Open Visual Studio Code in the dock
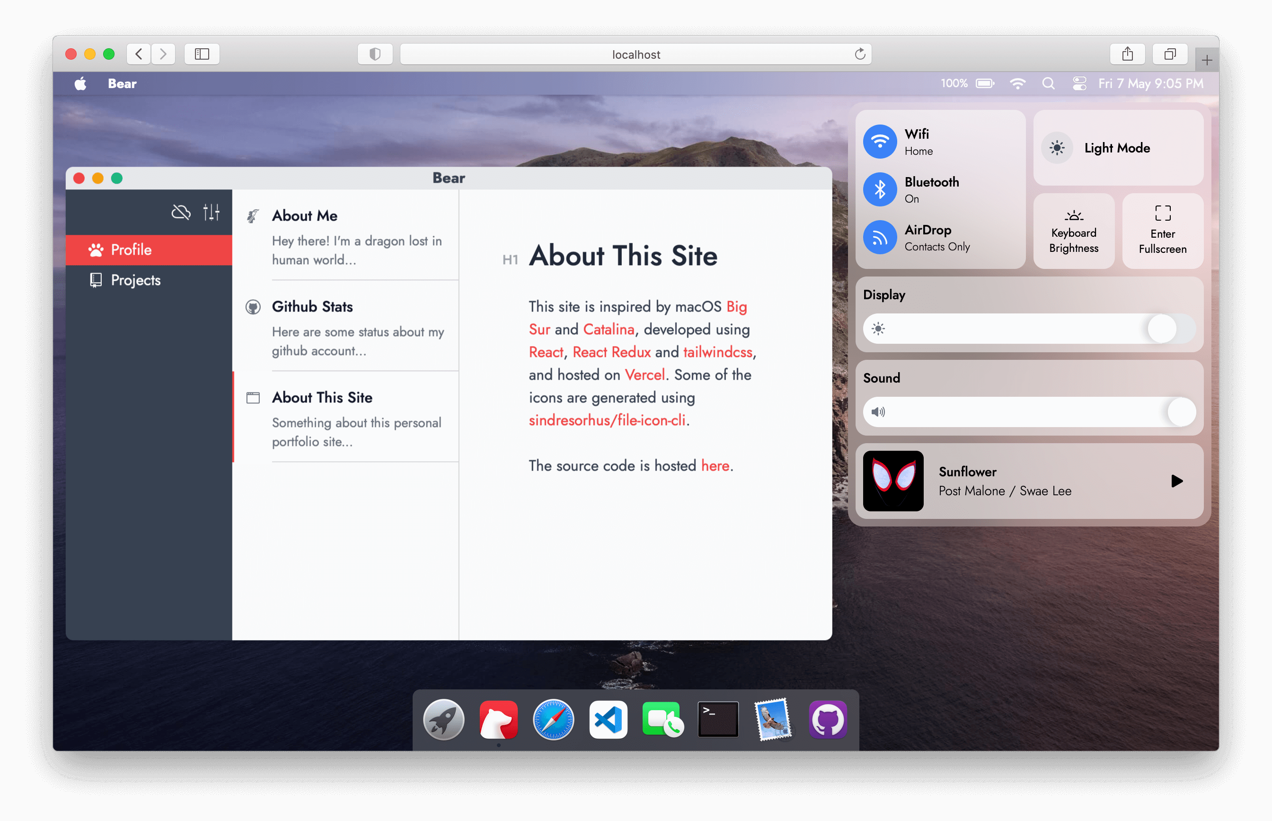This screenshot has width=1272, height=821. (x=608, y=720)
